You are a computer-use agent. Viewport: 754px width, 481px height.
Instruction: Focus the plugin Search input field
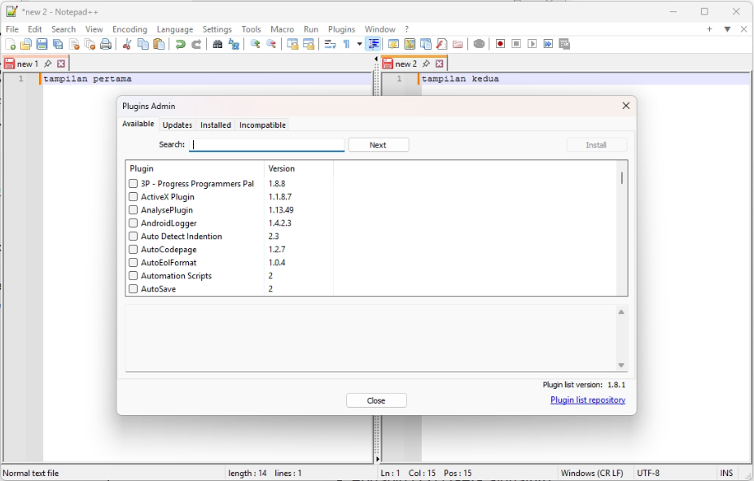[267, 145]
